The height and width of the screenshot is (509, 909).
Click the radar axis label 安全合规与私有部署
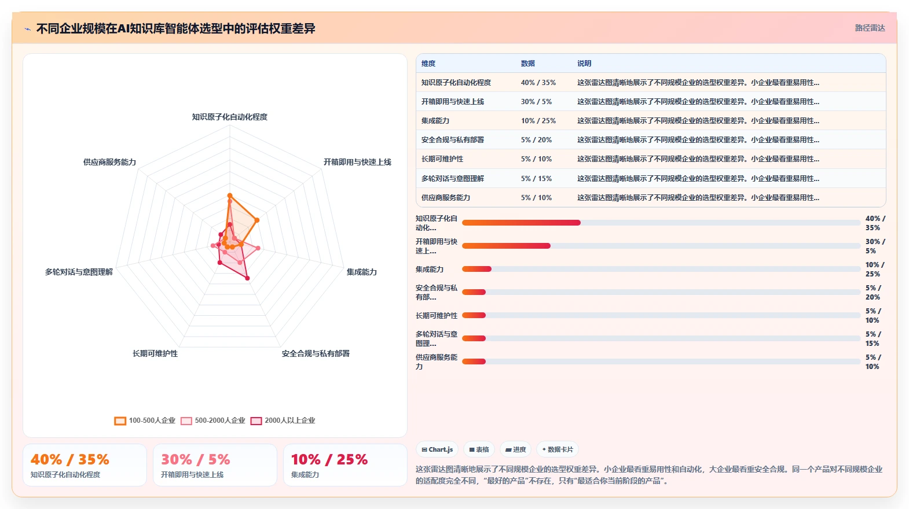316,353
